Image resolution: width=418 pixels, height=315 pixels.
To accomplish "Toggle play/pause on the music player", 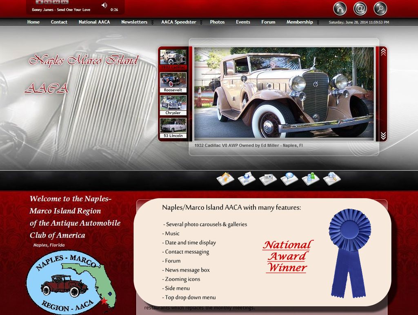I will 48,2.
